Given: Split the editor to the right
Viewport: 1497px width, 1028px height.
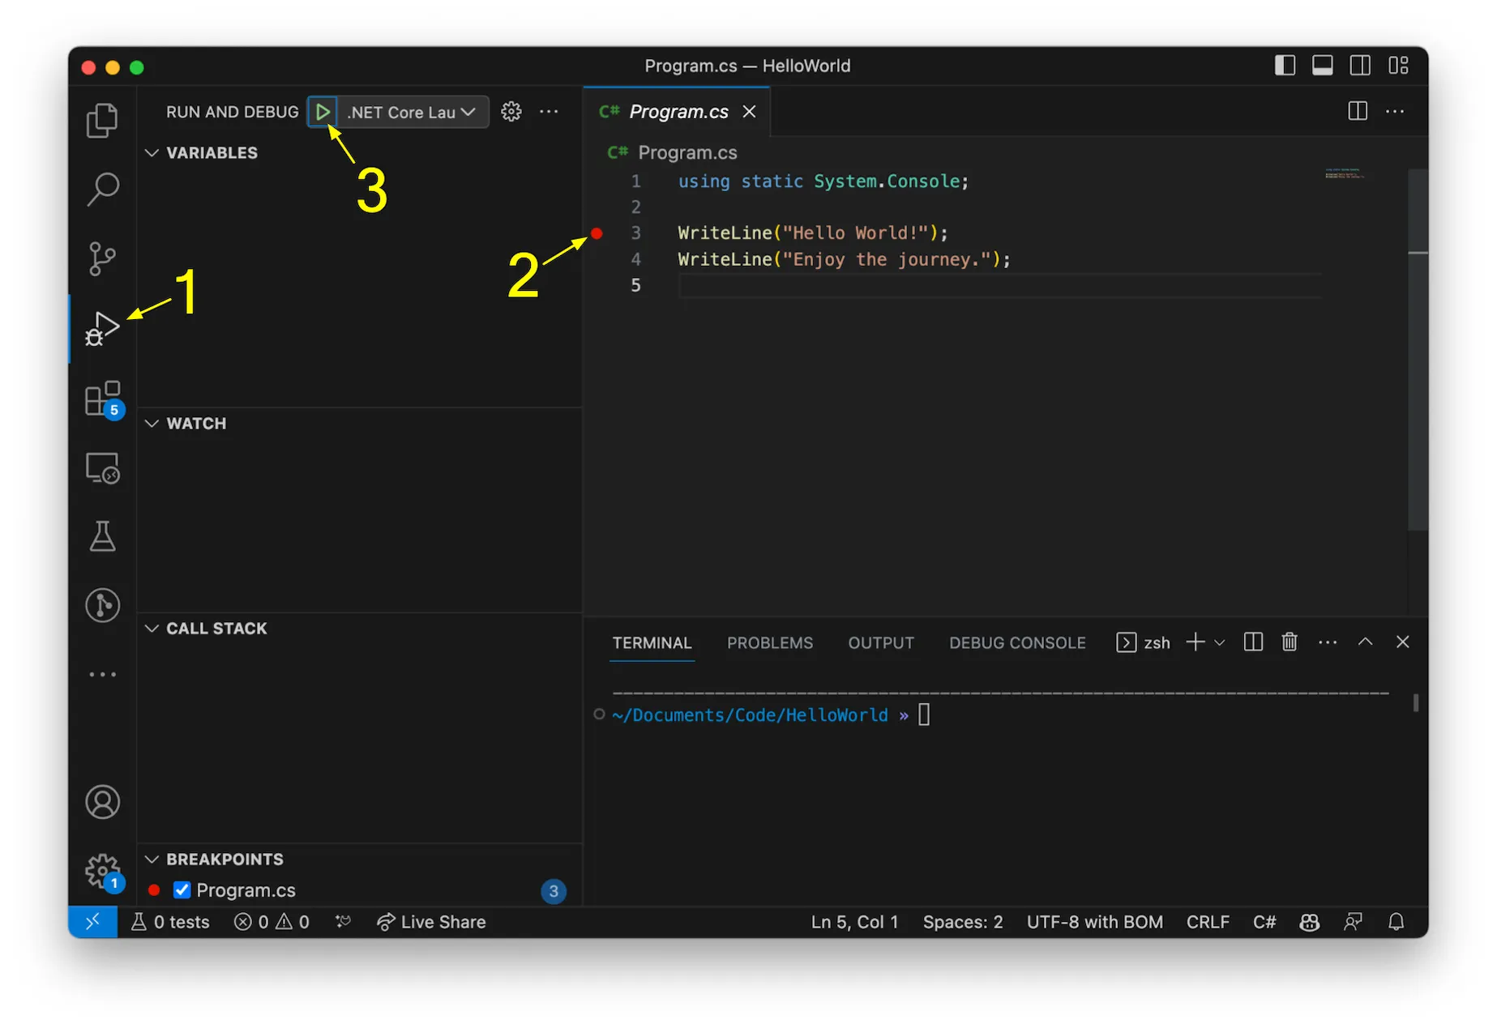Looking at the screenshot, I should 1358,111.
